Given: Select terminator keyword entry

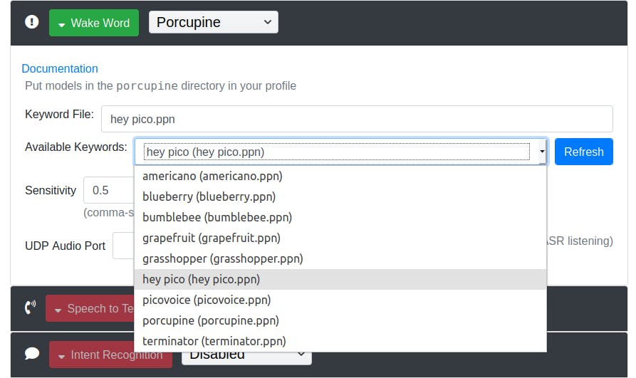Looking at the screenshot, I should 214,341.
